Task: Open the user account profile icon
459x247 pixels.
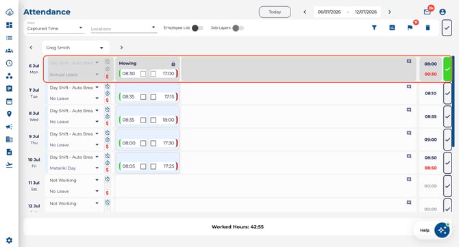Action: pos(443,12)
